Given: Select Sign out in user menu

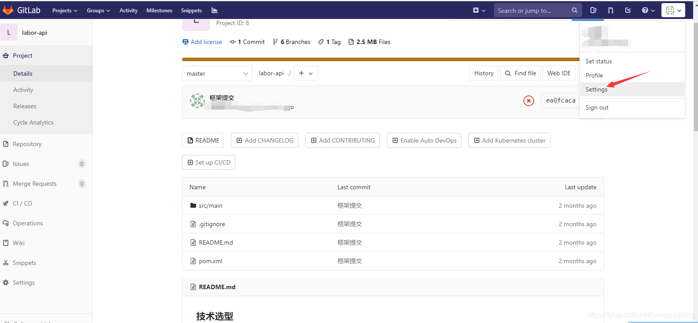Looking at the screenshot, I should pyautogui.click(x=632, y=107).
